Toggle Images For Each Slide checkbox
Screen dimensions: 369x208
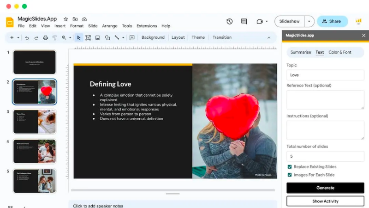(290, 175)
